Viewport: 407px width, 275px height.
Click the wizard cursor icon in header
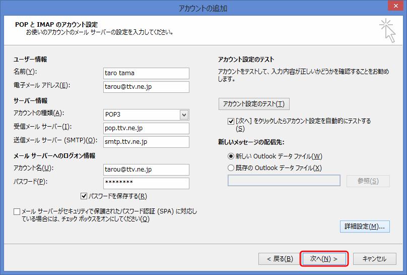(387, 30)
